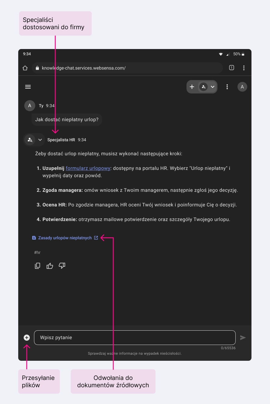Viewport: 270px width, 404px height.
Task: Open Chrome's three-dot browser menu
Action: pos(244,68)
